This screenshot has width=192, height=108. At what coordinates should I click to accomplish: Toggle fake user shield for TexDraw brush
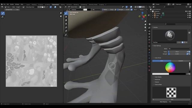(x=182, y=42)
